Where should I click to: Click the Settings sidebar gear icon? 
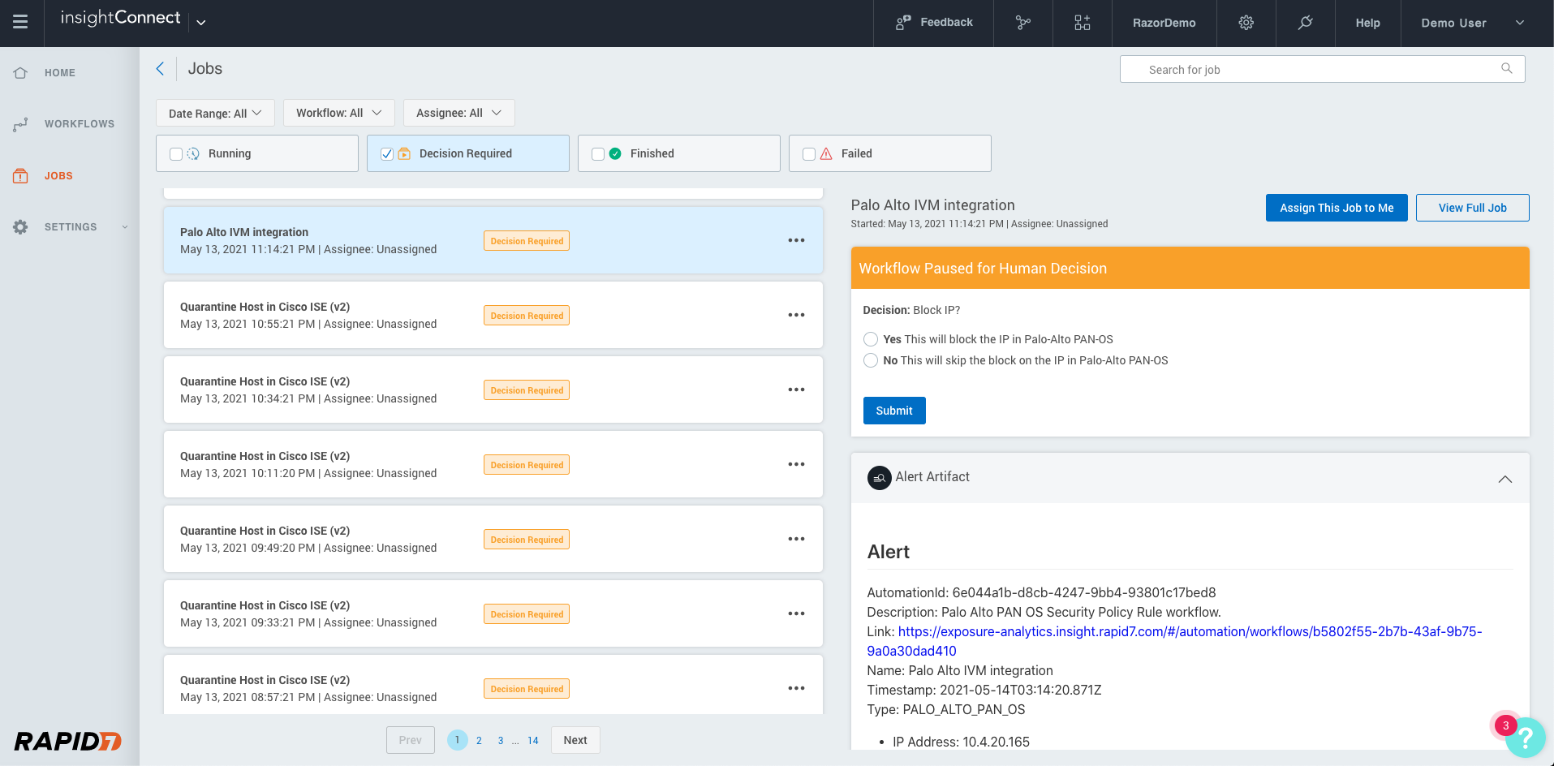click(x=20, y=227)
